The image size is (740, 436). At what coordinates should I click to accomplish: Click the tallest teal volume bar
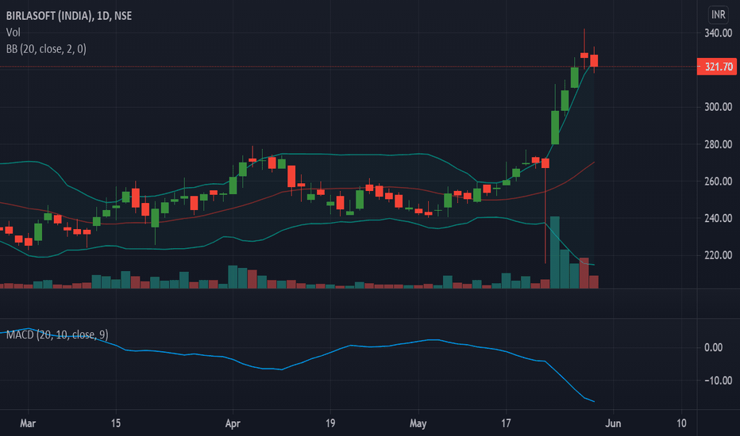point(555,253)
